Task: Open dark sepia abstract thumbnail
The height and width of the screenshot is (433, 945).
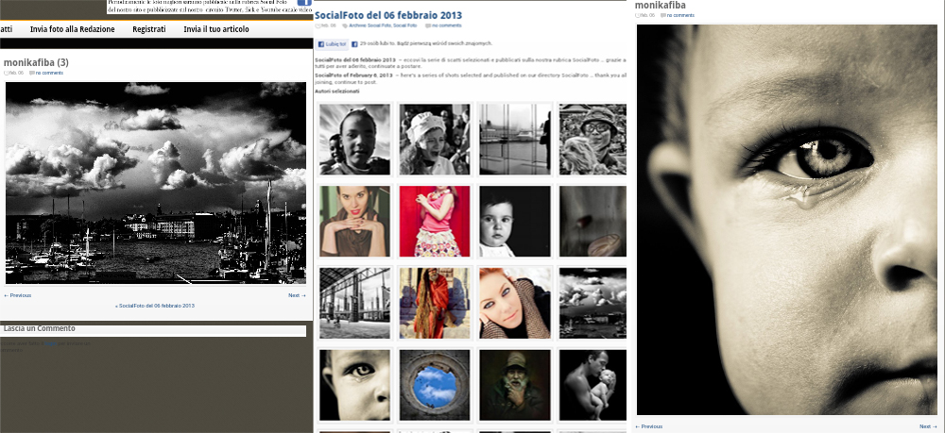Action: click(x=593, y=222)
